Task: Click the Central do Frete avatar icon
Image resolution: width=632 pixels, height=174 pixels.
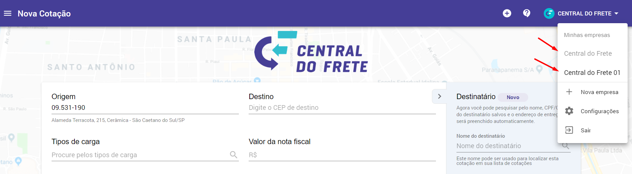Action: pyautogui.click(x=549, y=13)
